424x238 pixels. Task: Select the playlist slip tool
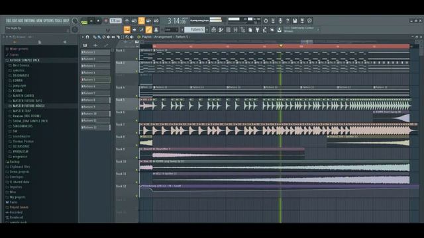113,37
